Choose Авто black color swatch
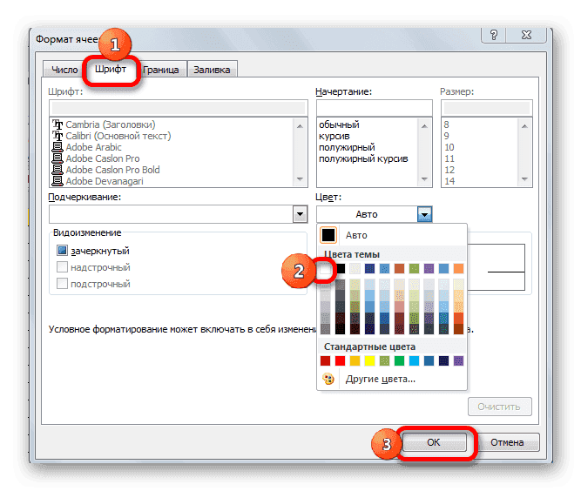Viewport: 581px width, 491px height. tap(328, 235)
